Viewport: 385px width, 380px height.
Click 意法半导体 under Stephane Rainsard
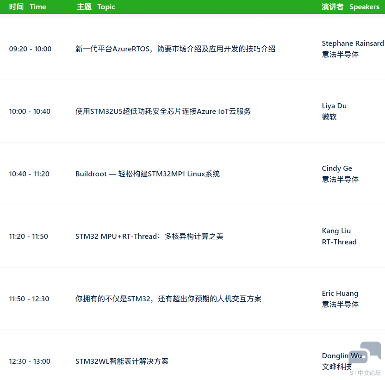[x=340, y=54]
